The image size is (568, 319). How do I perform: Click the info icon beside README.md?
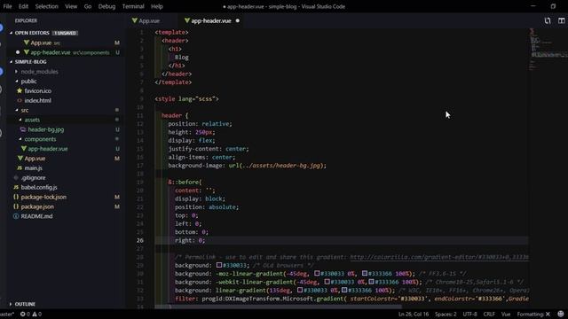[x=16, y=216]
